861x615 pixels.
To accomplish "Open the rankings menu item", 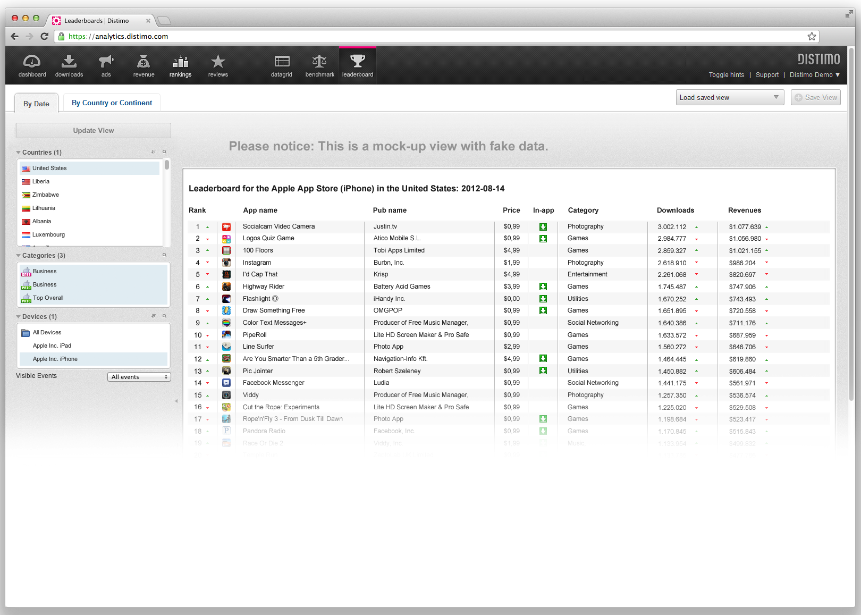I will click(180, 66).
